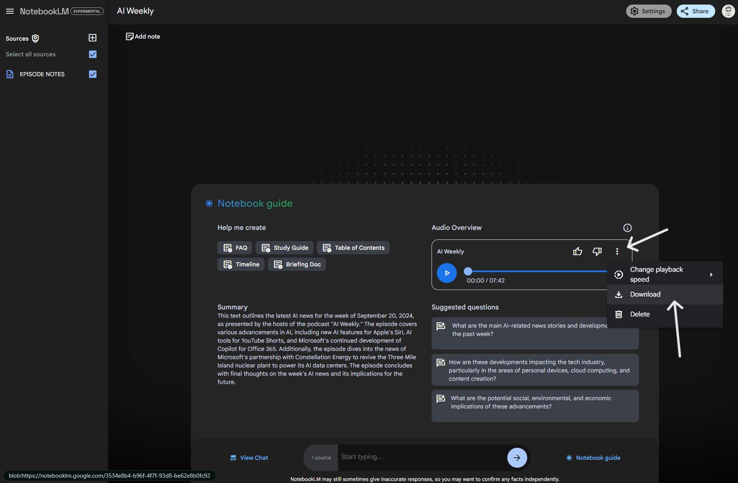The width and height of the screenshot is (738, 483).
Task: Click the Sources shield icon
Action: click(x=36, y=39)
